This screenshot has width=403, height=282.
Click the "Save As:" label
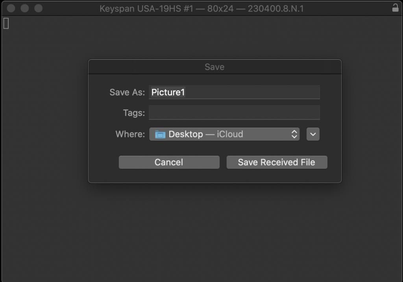click(x=127, y=92)
